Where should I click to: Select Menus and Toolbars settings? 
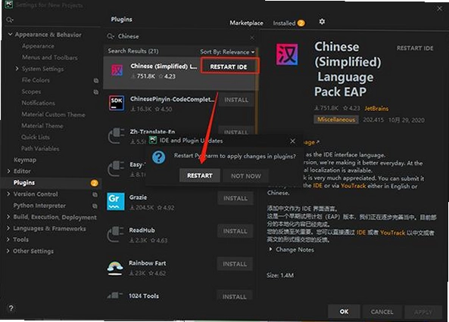click(49, 57)
